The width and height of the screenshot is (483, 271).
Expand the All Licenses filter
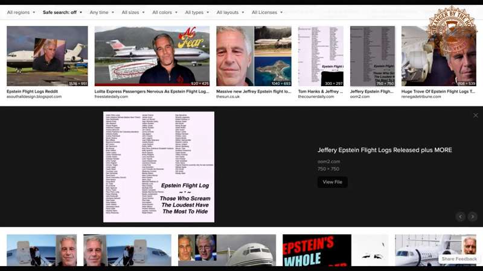[267, 12]
